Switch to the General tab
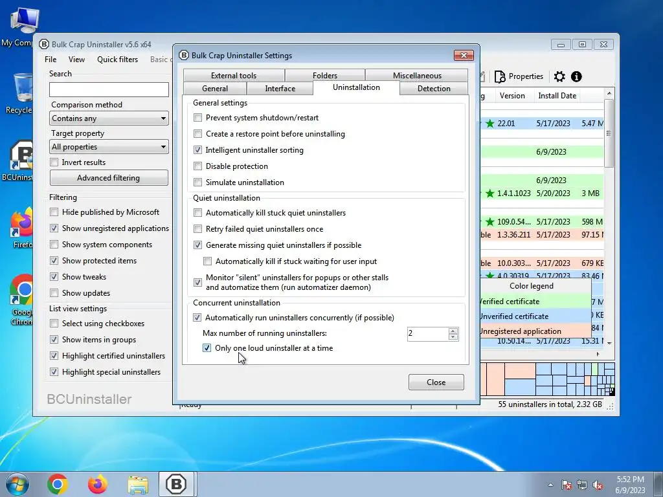This screenshot has width=663, height=497. point(215,88)
